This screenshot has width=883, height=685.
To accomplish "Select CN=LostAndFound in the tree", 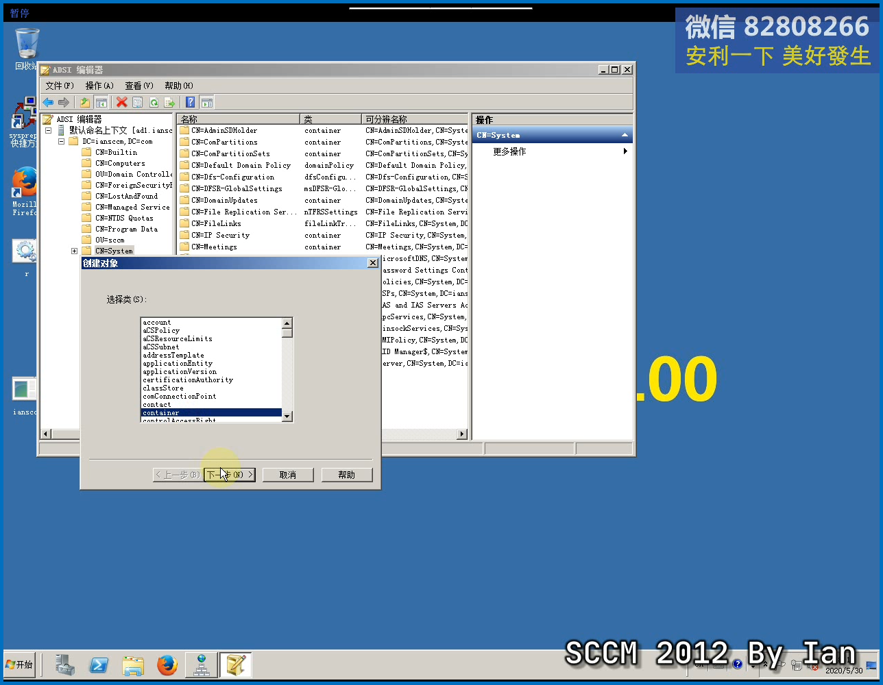I will pyautogui.click(x=126, y=196).
